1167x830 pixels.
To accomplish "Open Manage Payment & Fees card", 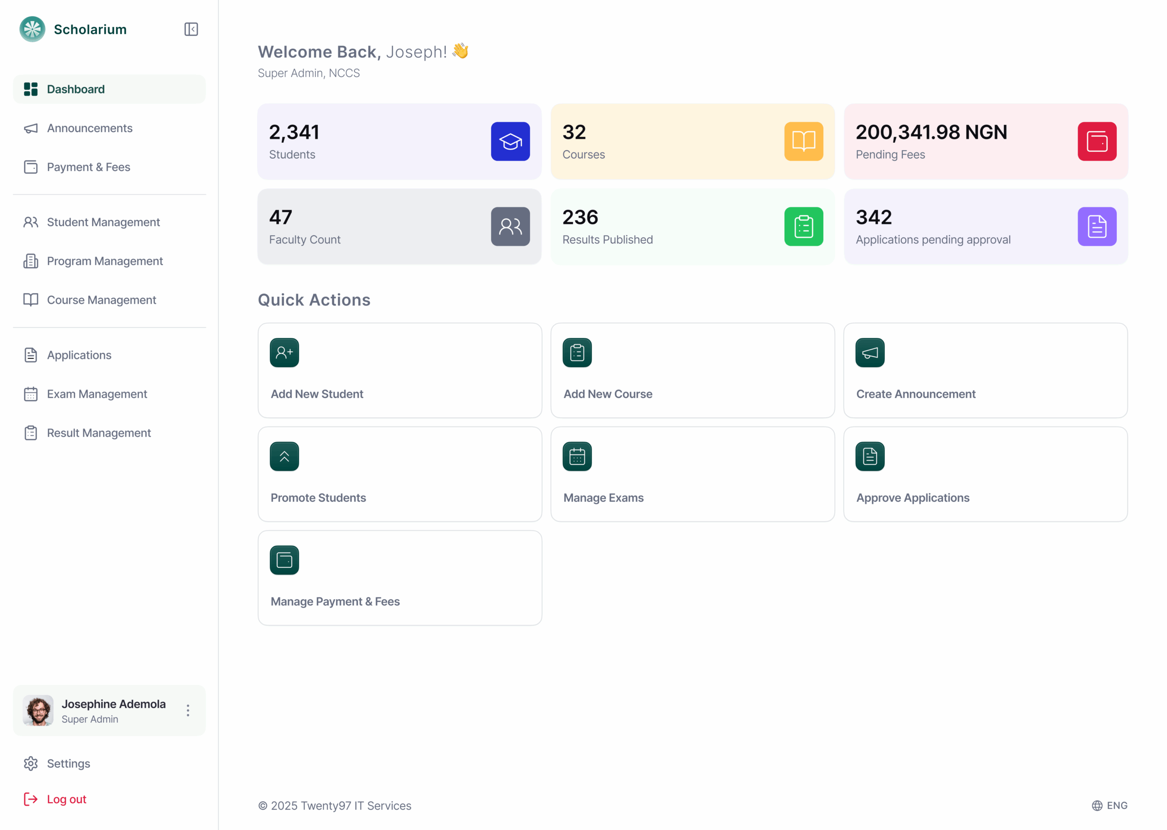I will pyautogui.click(x=399, y=578).
